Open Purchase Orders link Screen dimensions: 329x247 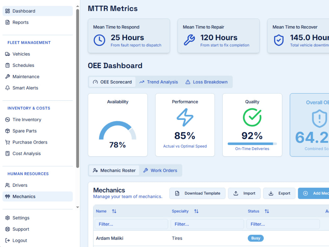pyautogui.click(x=38, y=142)
